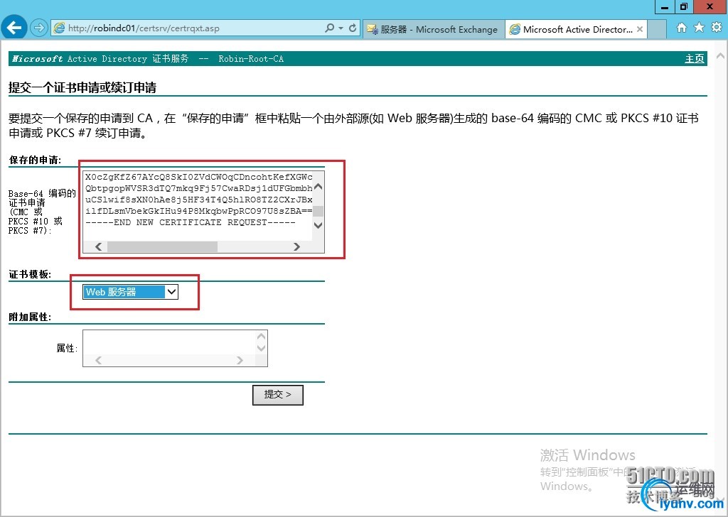This screenshot has height=517, width=728.
Task: Click the page icon in address bar
Action: [x=60, y=28]
